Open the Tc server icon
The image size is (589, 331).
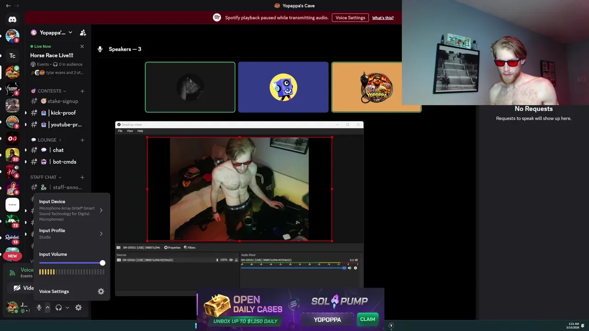(12, 56)
